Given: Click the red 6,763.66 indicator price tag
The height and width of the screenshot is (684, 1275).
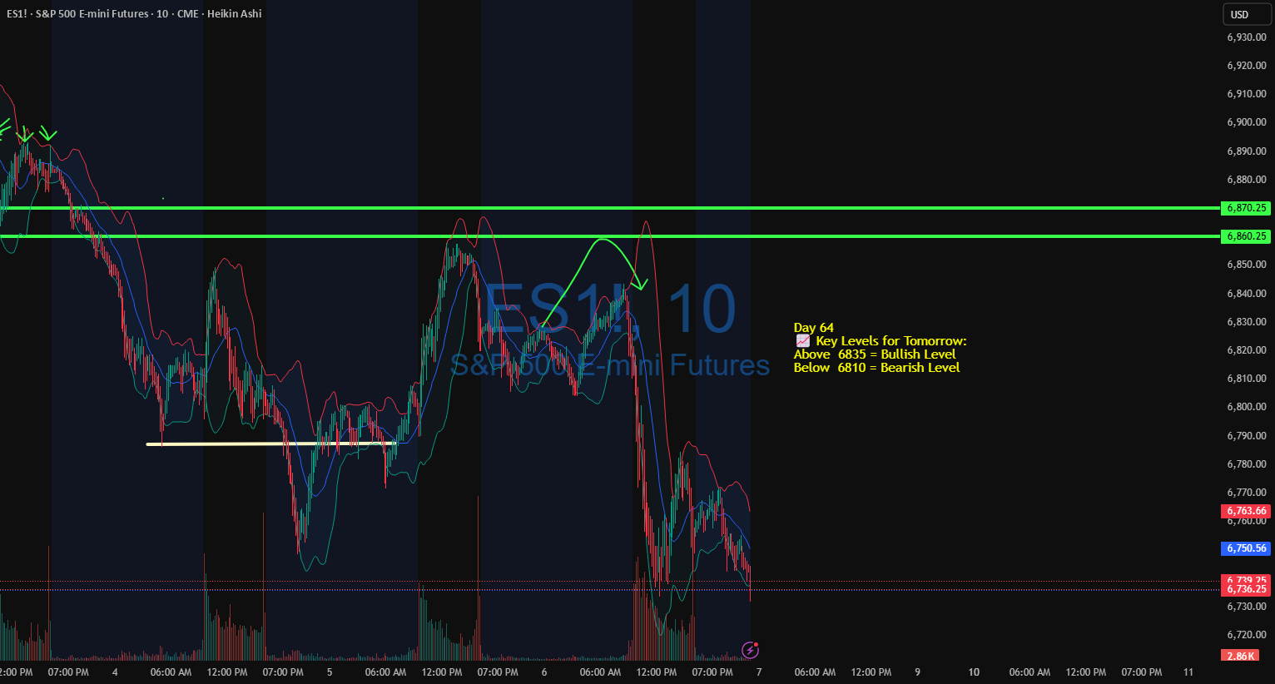Looking at the screenshot, I should click(x=1246, y=511).
